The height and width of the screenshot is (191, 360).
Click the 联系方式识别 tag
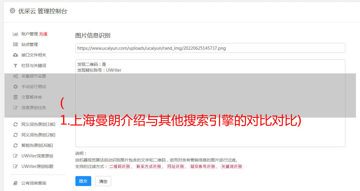tap(149, 166)
